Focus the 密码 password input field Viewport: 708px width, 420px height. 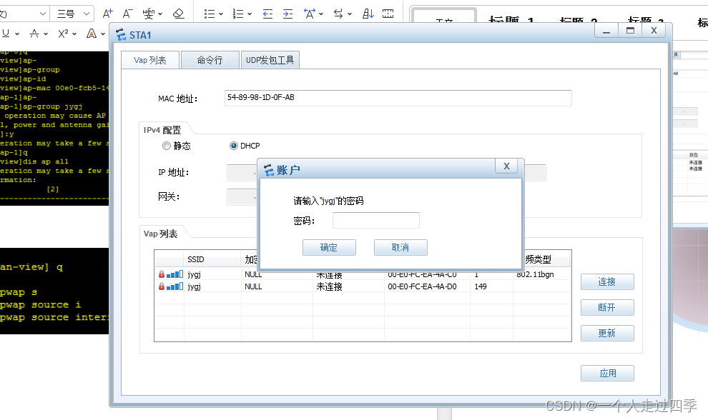pyautogui.click(x=376, y=220)
